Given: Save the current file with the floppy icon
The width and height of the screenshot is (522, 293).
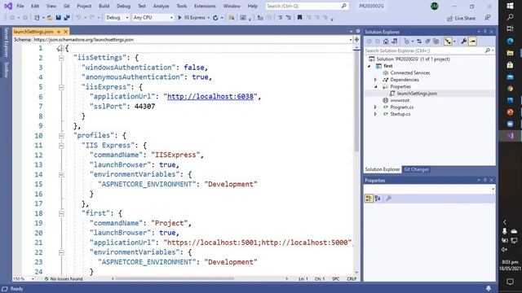Looking at the screenshot, I should coord(58,18).
